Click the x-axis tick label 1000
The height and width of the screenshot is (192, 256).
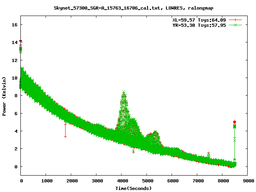(47, 181)
